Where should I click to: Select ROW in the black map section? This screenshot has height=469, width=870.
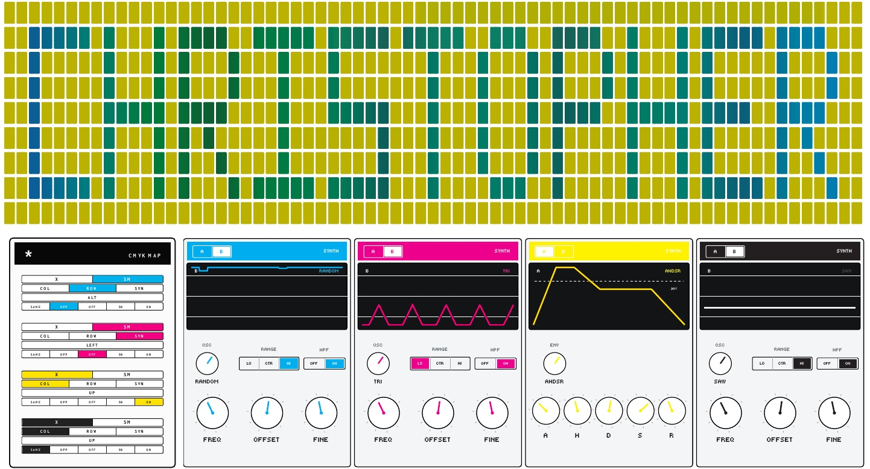[x=92, y=432]
